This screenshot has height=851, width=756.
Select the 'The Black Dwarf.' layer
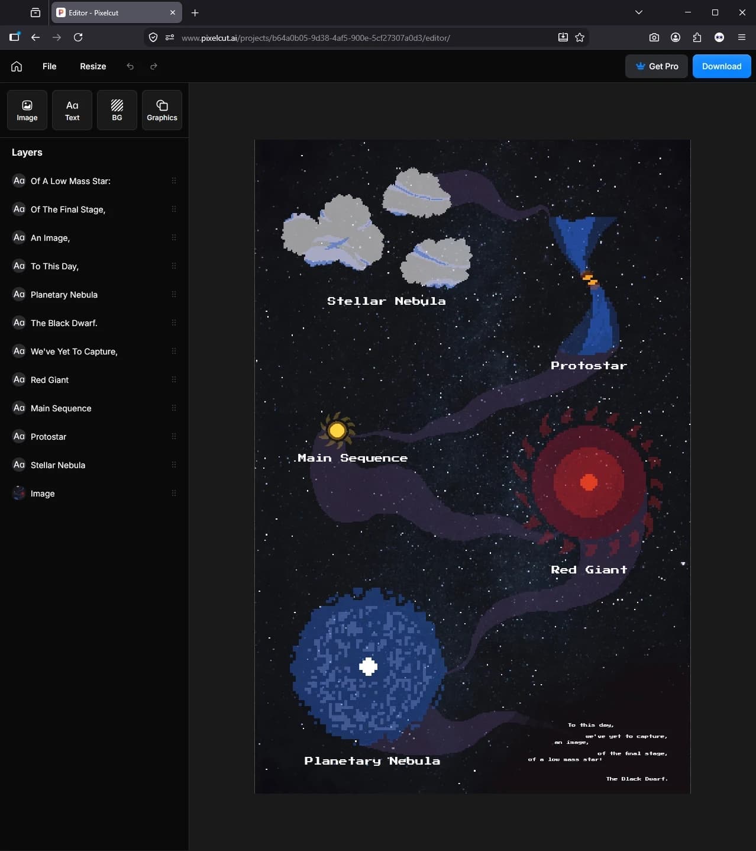pos(95,323)
